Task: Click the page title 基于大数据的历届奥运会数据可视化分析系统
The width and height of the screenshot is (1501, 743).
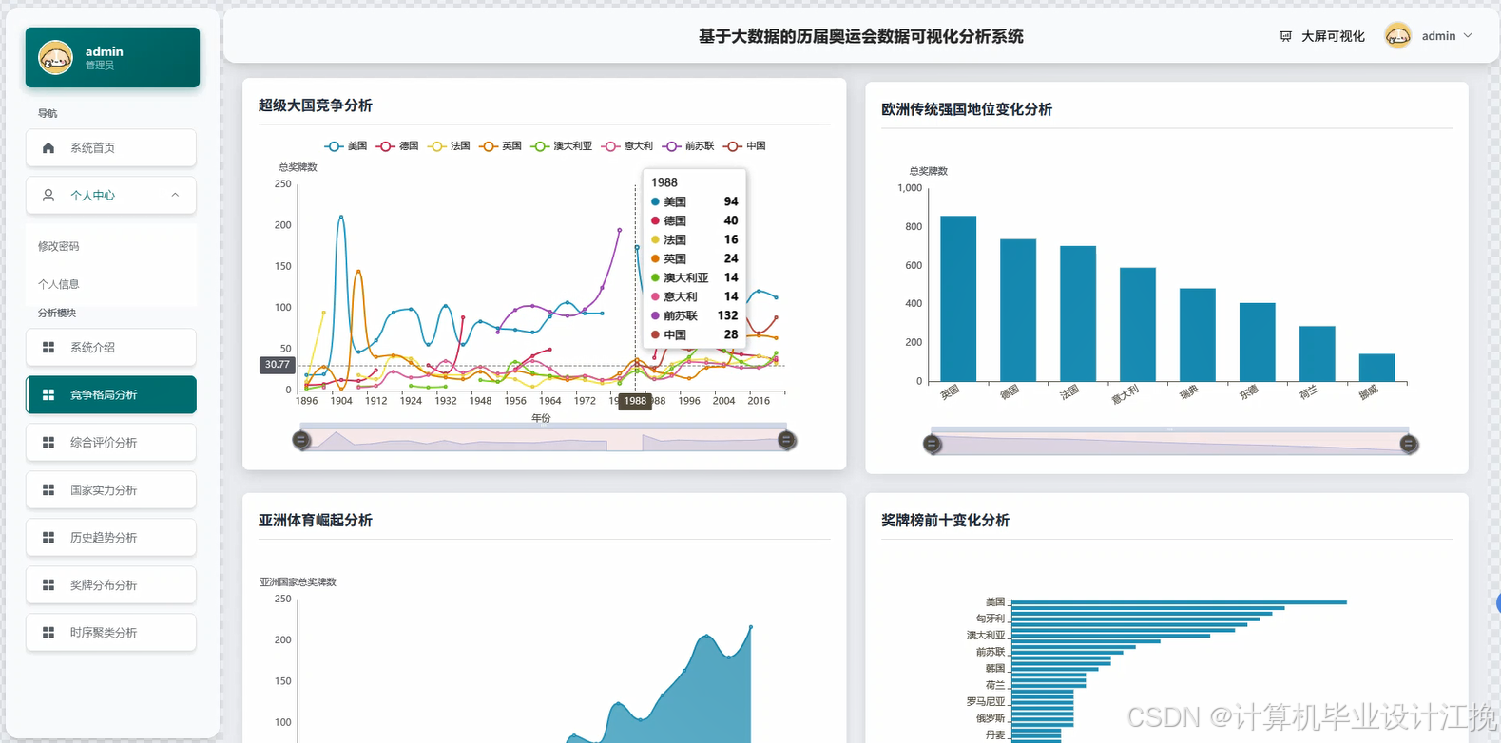Action: pos(861,36)
